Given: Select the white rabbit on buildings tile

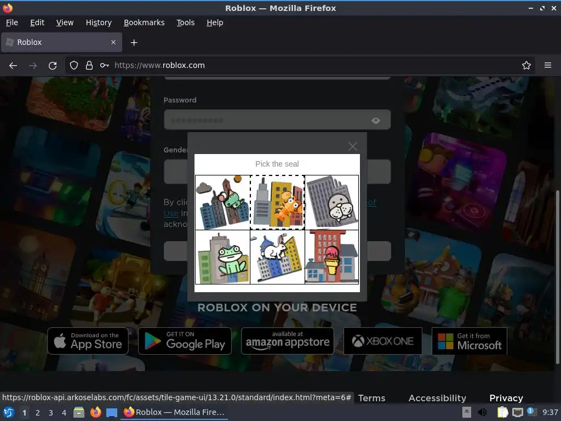Looking at the screenshot, I should (x=277, y=257).
